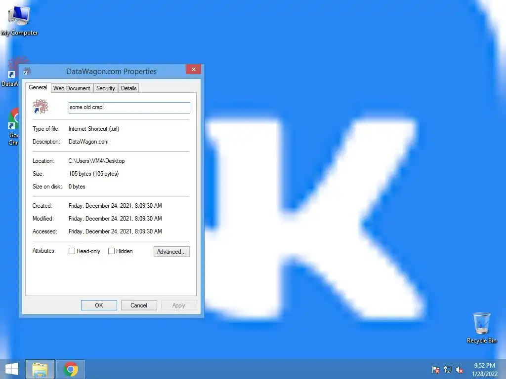
Task: Click the Advanced... attributes button
Action: [x=171, y=251]
